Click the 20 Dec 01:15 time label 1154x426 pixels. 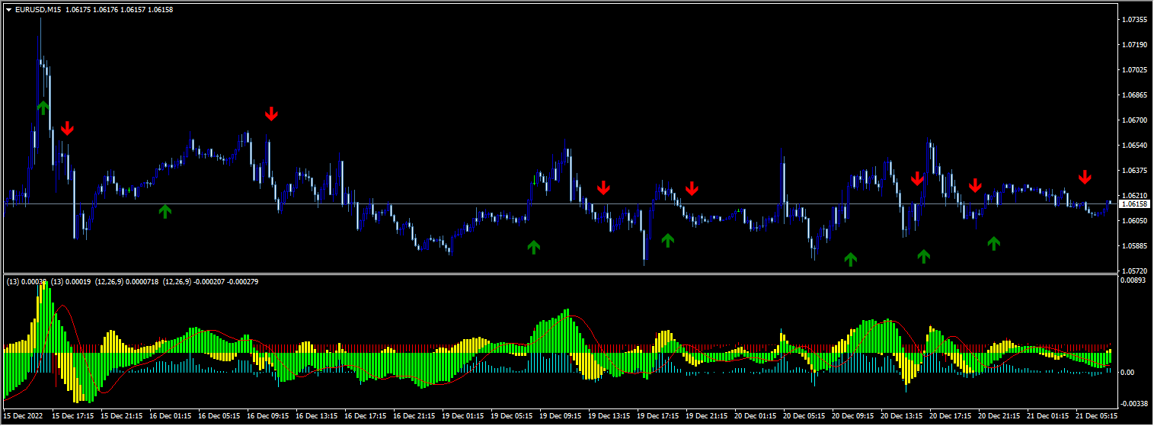pos(754,416)
